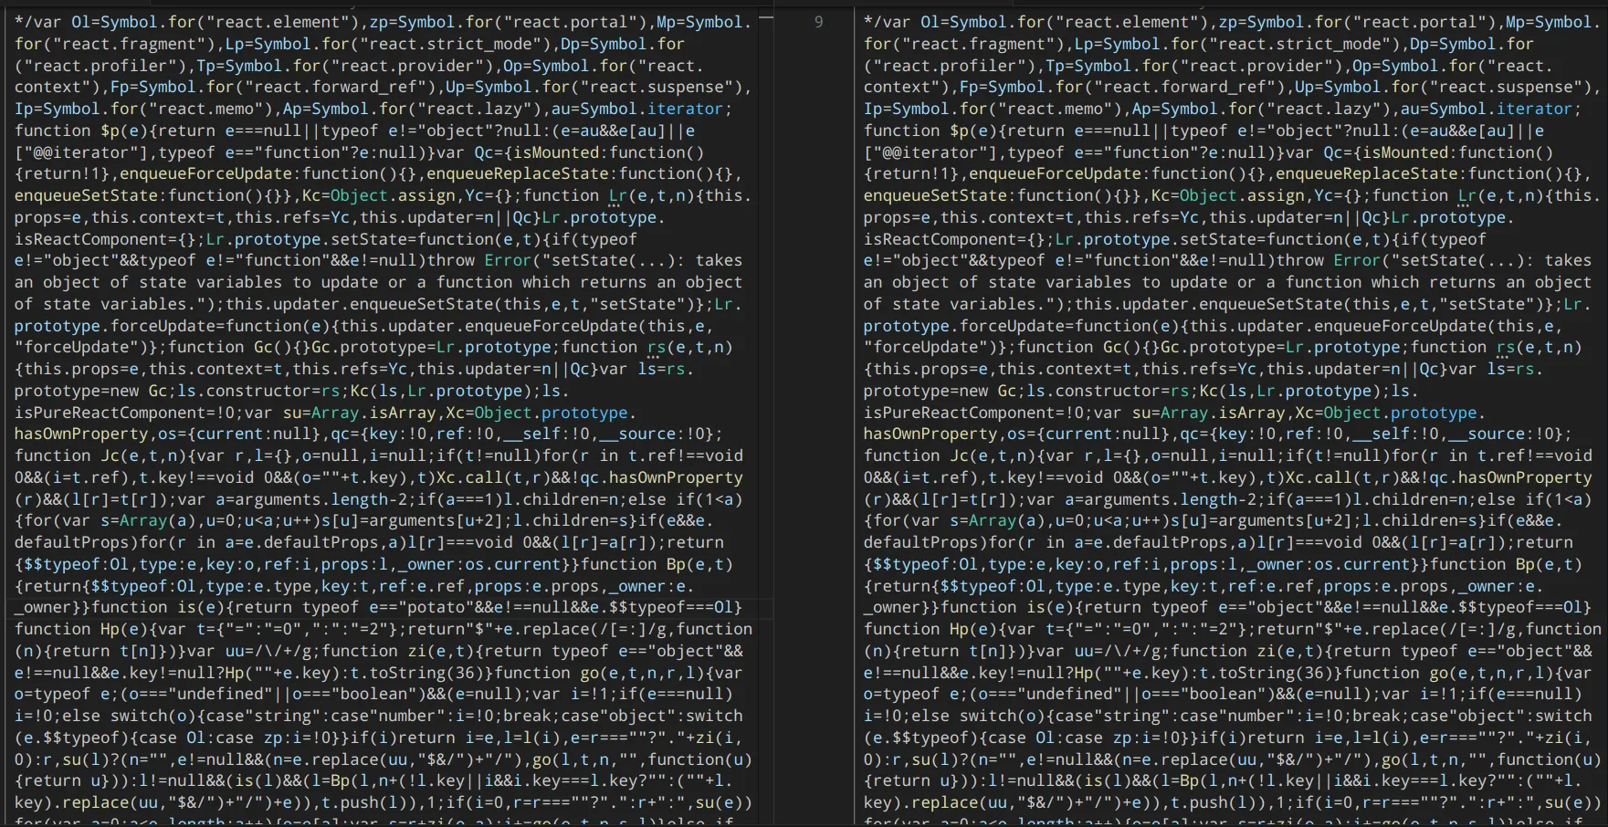Click line number 9 in the right gutter
Screen dimensions: 1608x827
click(818, 22)
